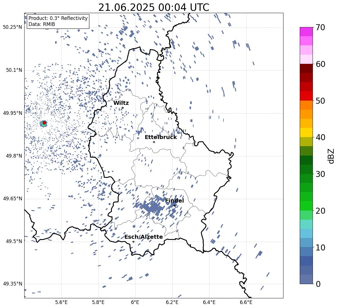This screenshot has height=308, width=338.
Task: Click the Ettelbruck cross marker
Action: 154,142
